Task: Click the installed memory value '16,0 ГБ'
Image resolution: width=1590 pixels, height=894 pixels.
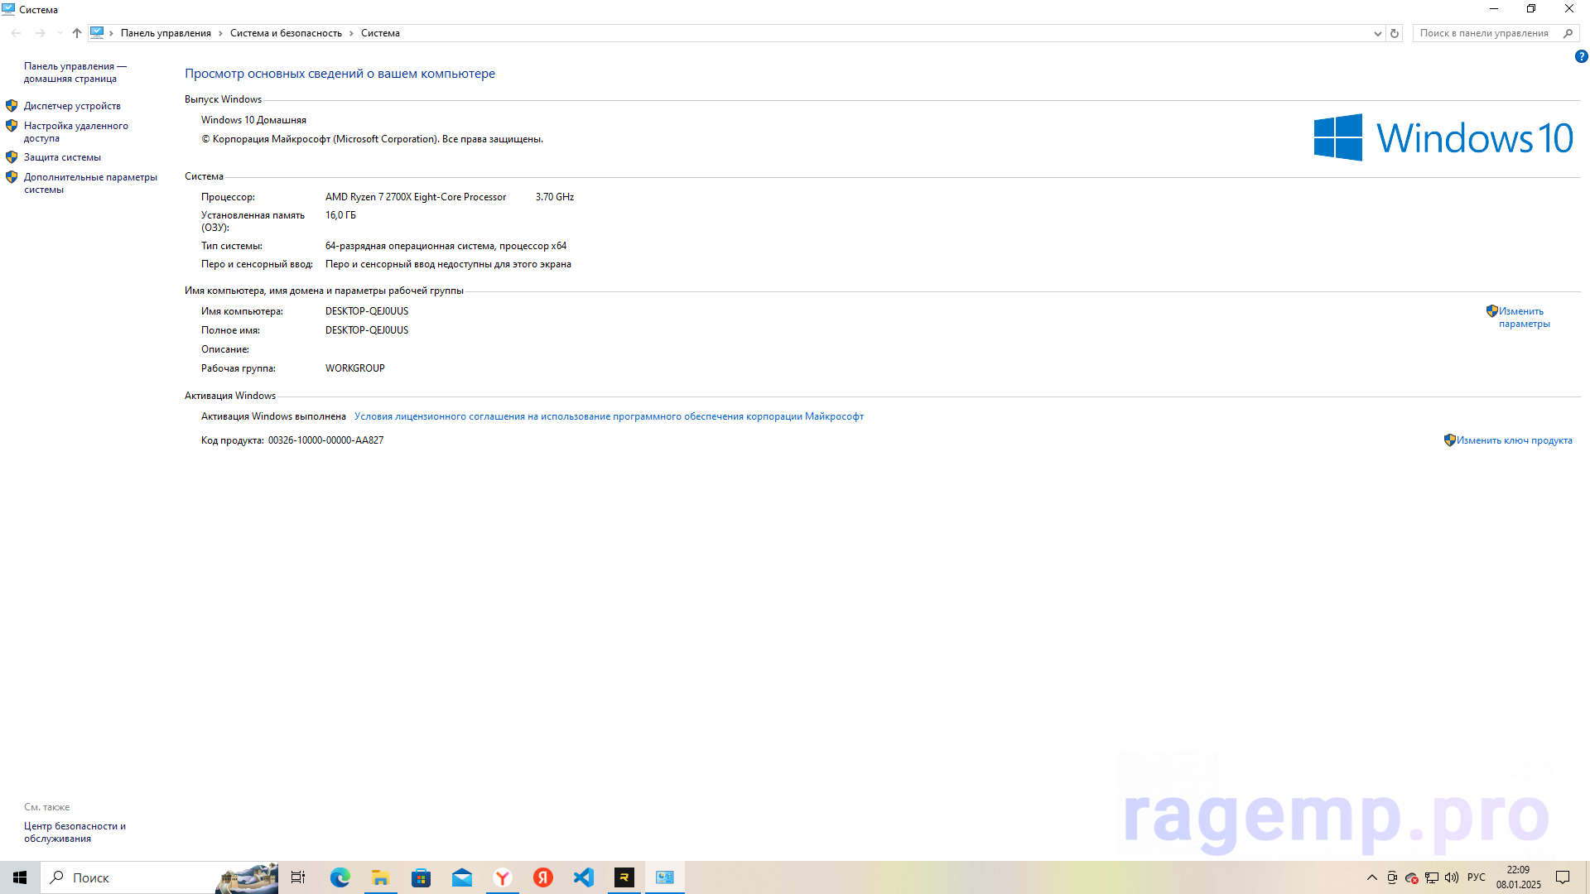Action: click(x=340, y=215)
